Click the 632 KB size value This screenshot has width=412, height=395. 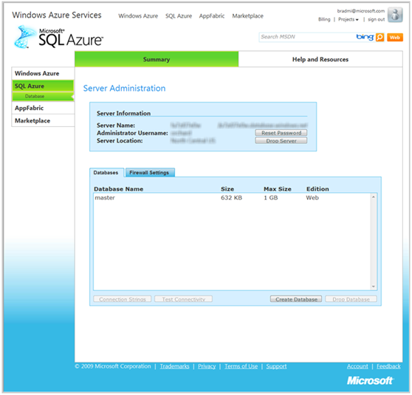(x=231, y=198)
